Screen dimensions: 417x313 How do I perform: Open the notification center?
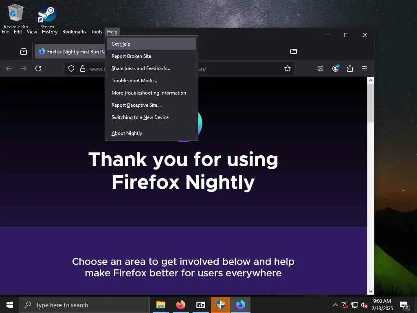point(404,305)
